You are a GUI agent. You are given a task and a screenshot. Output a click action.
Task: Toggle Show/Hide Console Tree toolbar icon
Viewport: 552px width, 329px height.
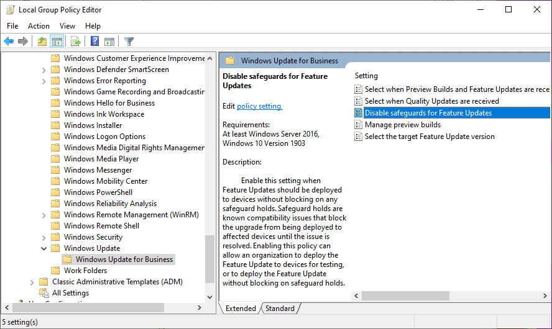(57, 42)
